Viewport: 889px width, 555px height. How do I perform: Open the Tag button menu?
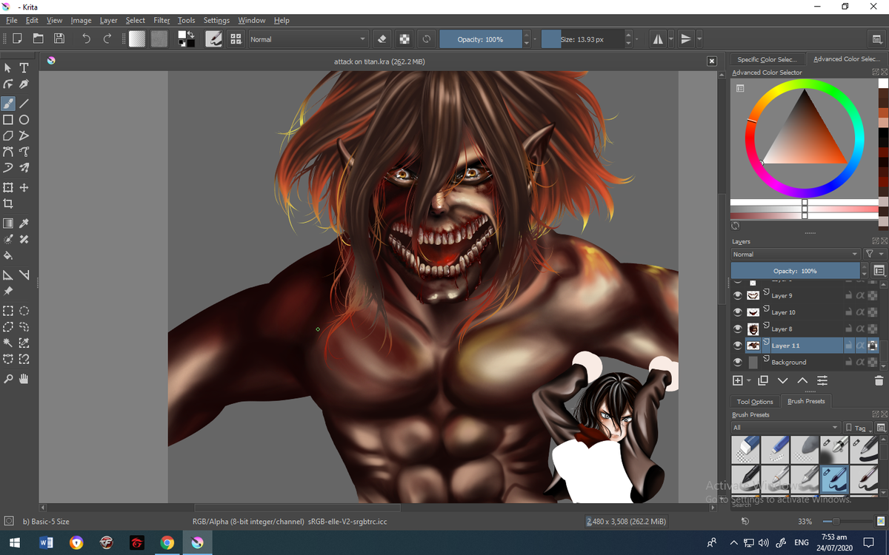(858, 428)
